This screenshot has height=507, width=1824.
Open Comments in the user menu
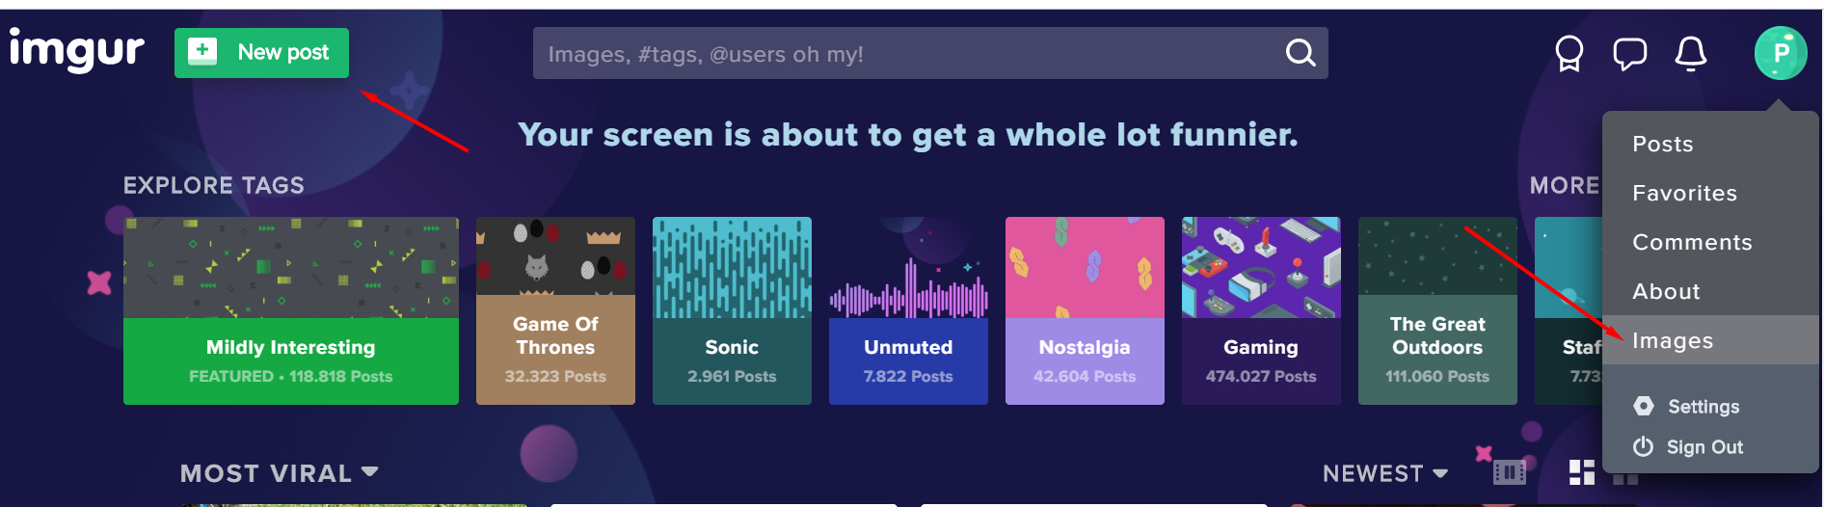(x=1692, y=243)
